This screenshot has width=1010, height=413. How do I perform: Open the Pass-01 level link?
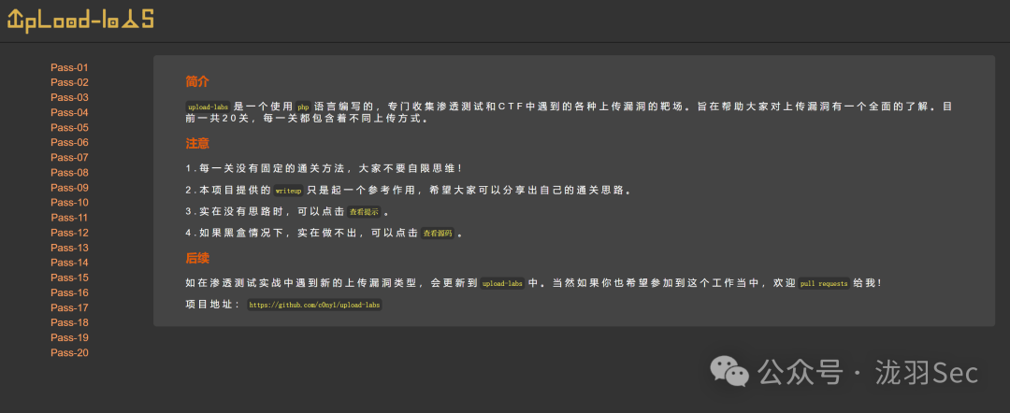tap(69, 67)
